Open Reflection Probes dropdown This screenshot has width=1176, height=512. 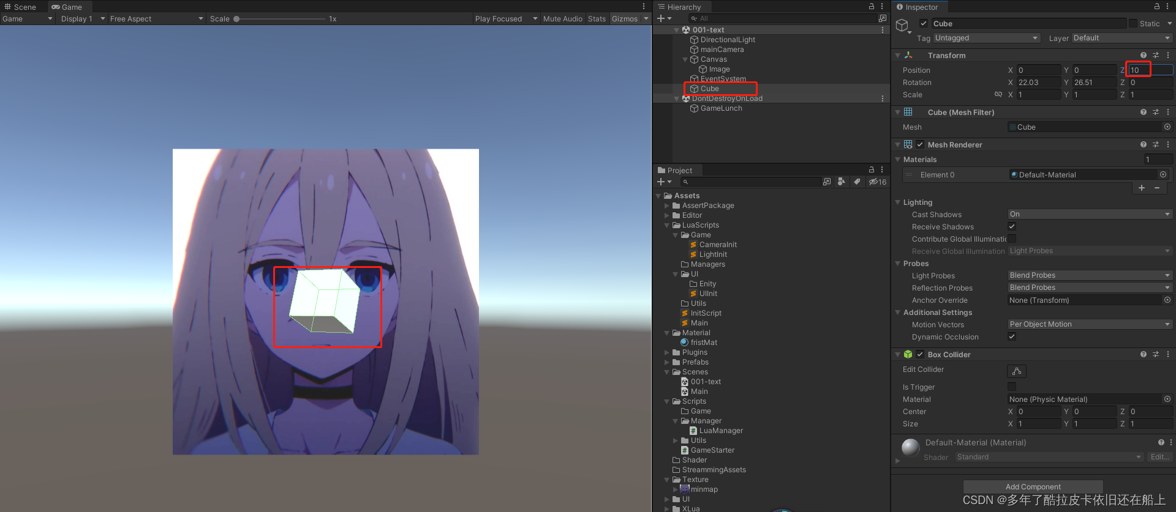click(1090, 288)
